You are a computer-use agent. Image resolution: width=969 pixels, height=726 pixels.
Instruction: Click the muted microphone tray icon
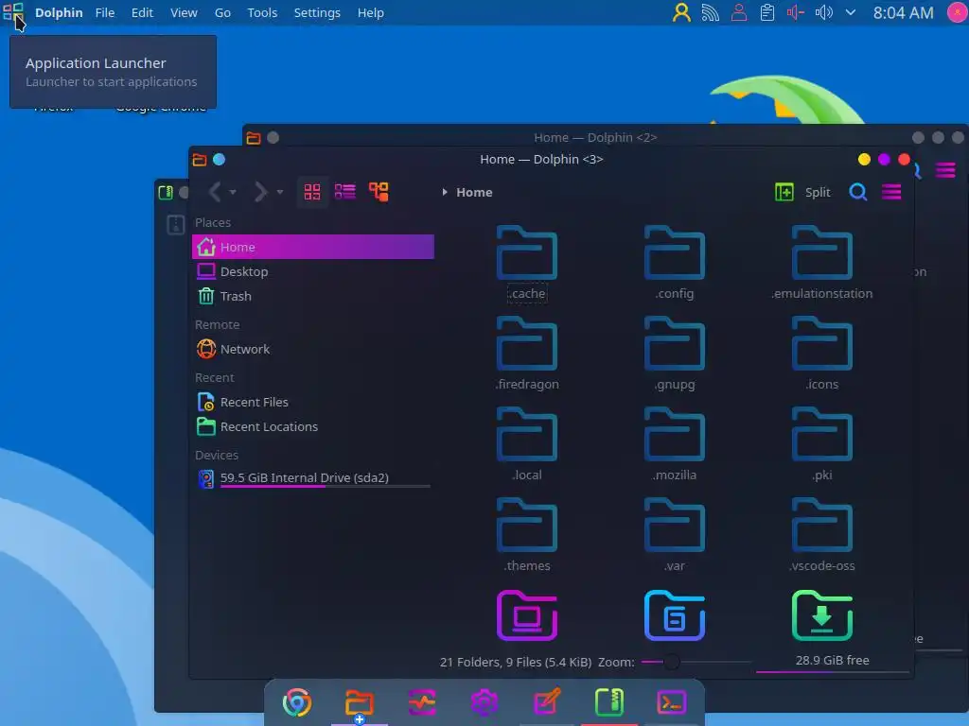pyautogui.click(x=795, y=12)
